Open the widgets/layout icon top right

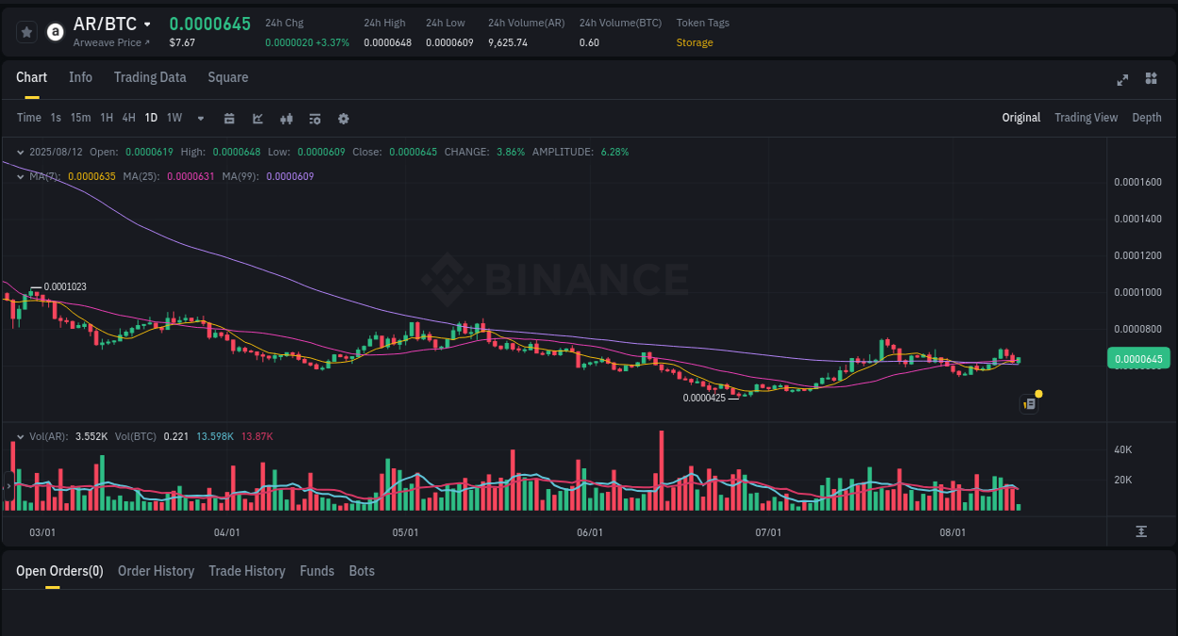1151,79
